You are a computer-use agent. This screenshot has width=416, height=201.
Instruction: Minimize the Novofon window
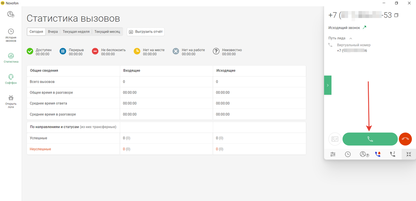click(x=383, y=3)
